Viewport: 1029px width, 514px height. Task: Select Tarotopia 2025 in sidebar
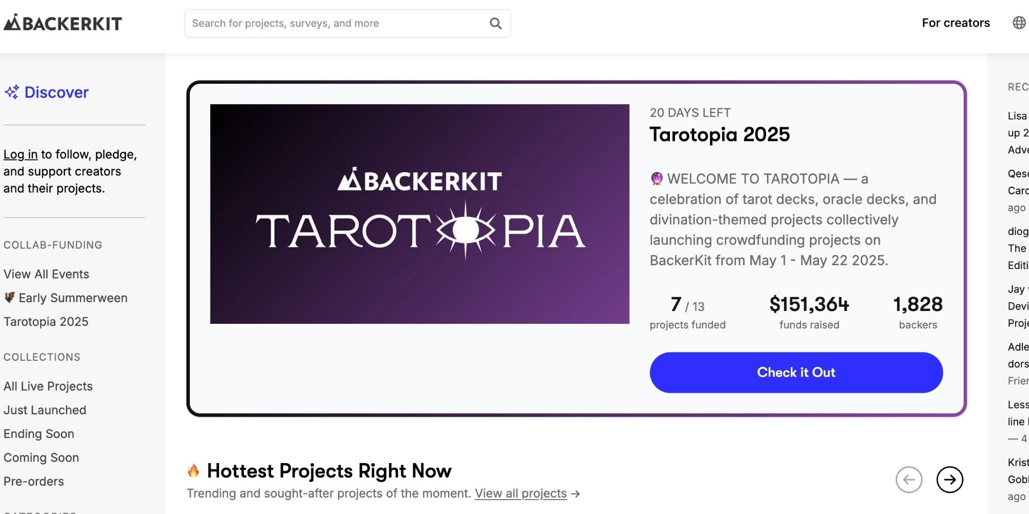point(46,322)
